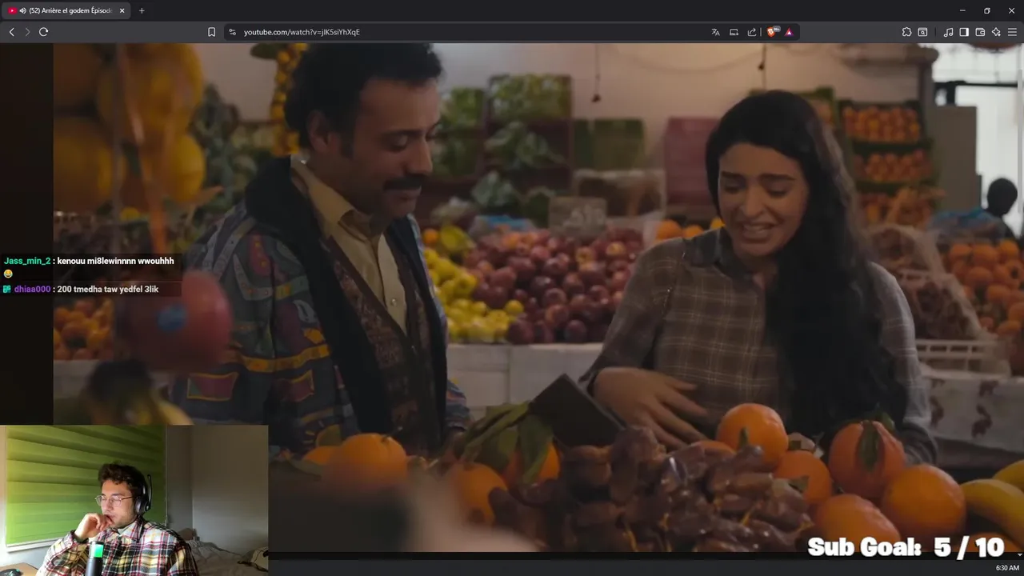1024x576 pixels.
Task: Click chat message 'kenouu mi8lewinnnn wwouhhh'
Action: click(115, 261)
